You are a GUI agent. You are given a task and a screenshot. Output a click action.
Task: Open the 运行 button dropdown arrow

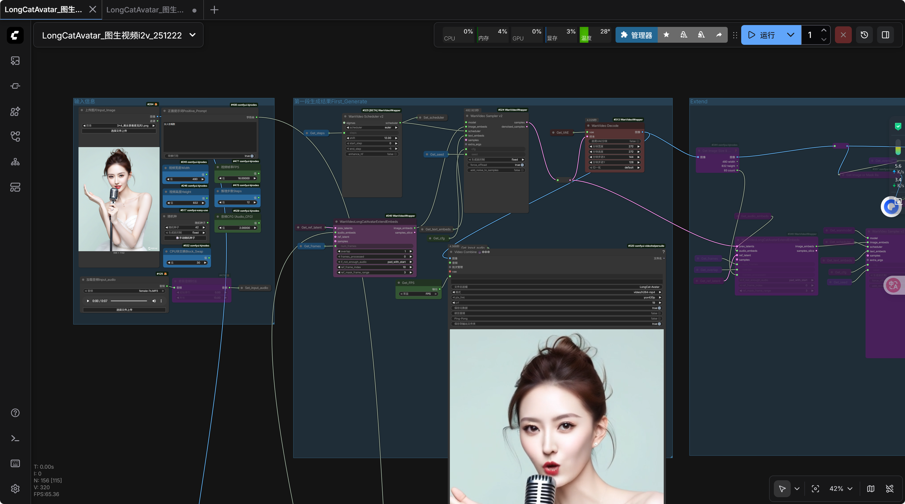tap(790, 35)
